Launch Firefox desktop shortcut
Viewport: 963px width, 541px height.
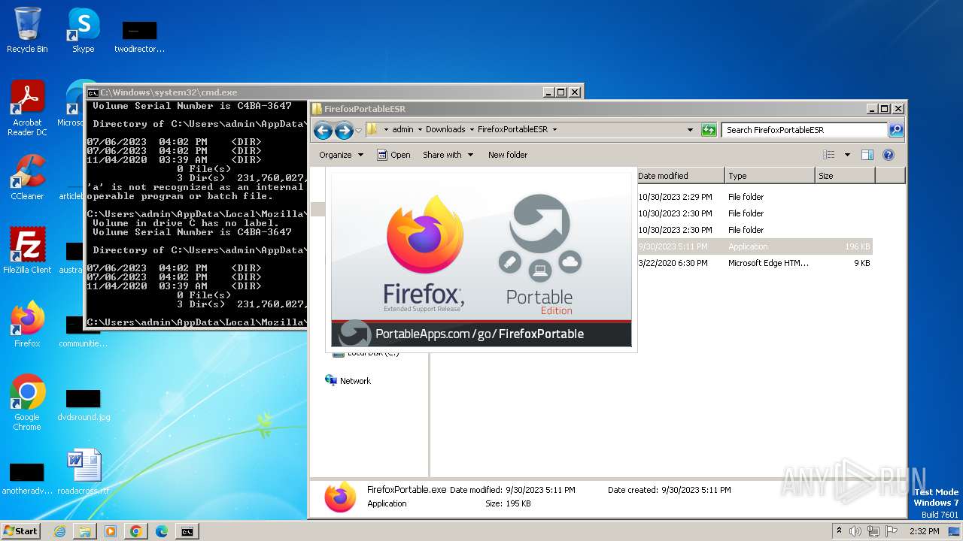pyautogui.click(x=27, y=325)
